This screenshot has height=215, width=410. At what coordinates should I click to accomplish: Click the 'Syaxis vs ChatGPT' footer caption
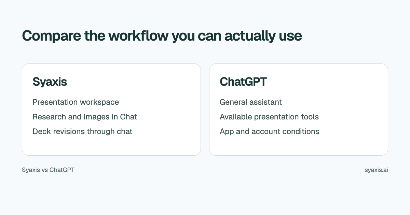coord(48,170)
